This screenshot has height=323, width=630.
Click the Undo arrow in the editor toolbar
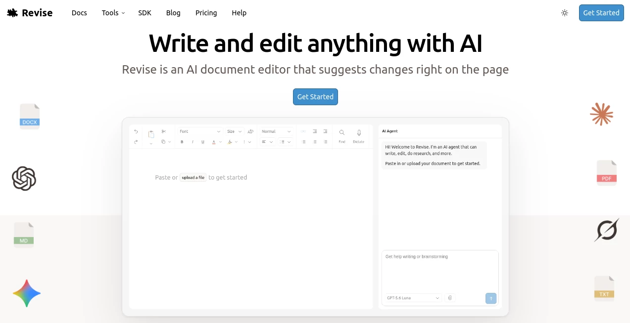click(136, 131)
